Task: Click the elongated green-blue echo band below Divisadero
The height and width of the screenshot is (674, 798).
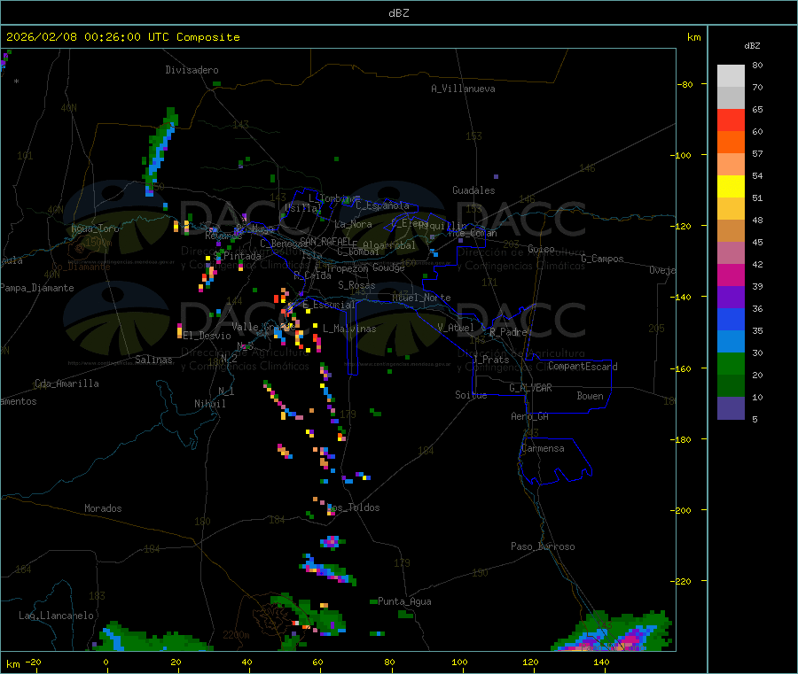Action: click(160, 151)
